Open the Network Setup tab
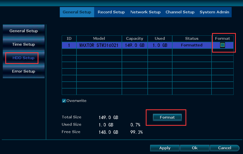243x154 pixels. pos(145,12)
